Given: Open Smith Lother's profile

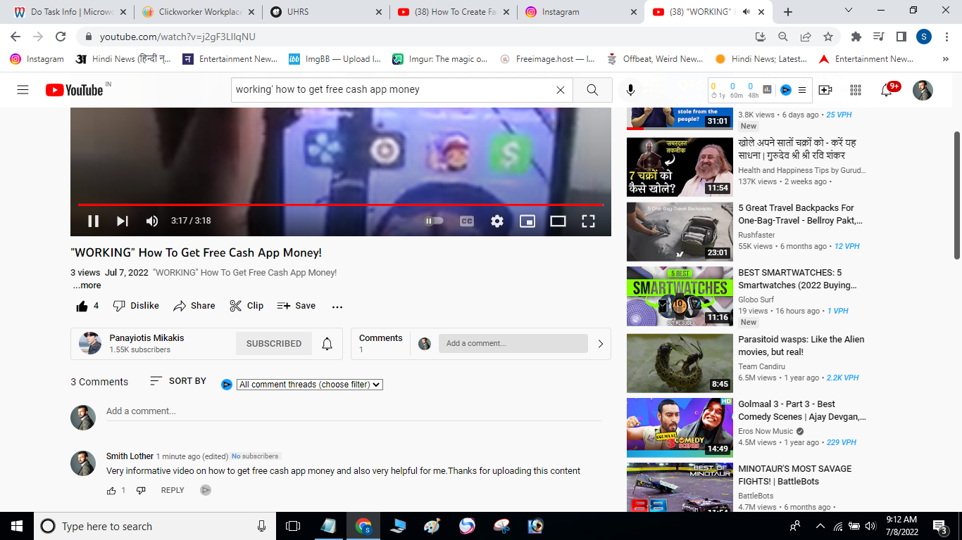Looking at the screenshot, I should [x=130, y=456].
